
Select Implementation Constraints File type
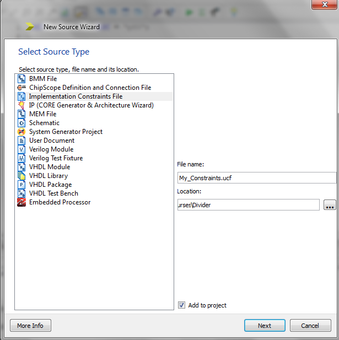coord(76,96)
